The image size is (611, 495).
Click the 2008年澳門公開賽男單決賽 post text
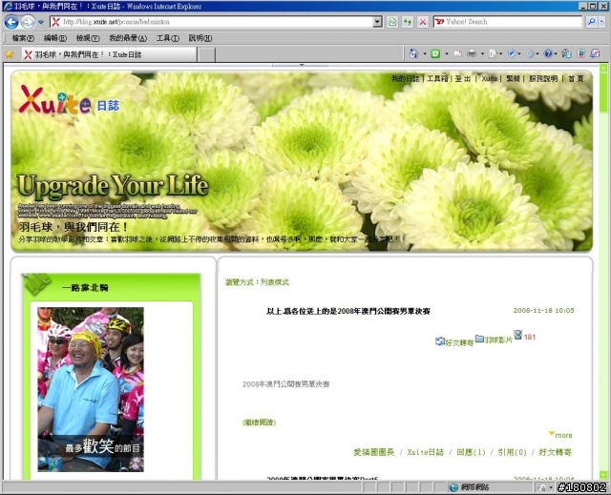[x=286, y=384]
